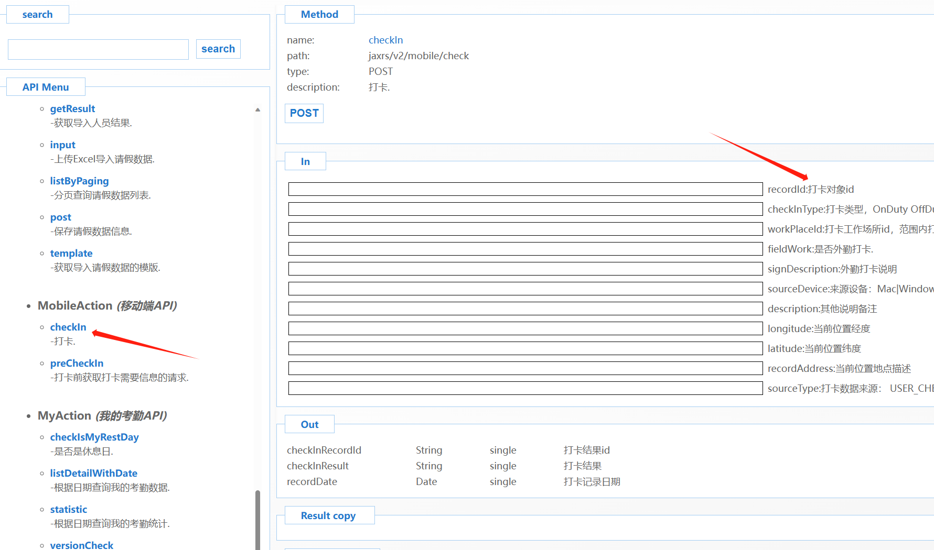Click the sourceType input field
This screenshot has width=934, height=550.
click(525, 388)
